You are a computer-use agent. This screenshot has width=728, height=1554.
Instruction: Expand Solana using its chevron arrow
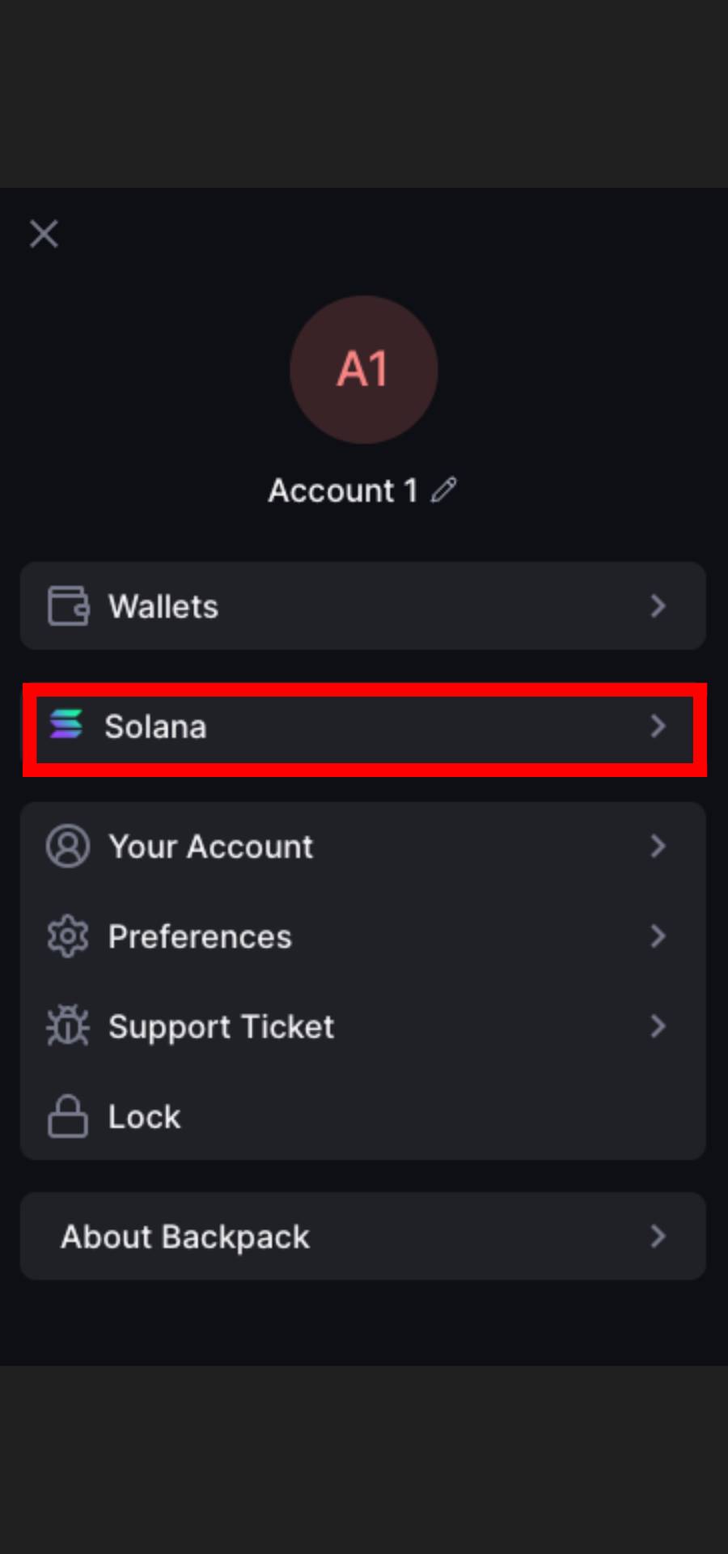658,726
